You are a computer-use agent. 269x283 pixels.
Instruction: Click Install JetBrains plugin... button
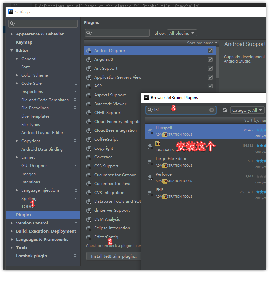[114, 256]
